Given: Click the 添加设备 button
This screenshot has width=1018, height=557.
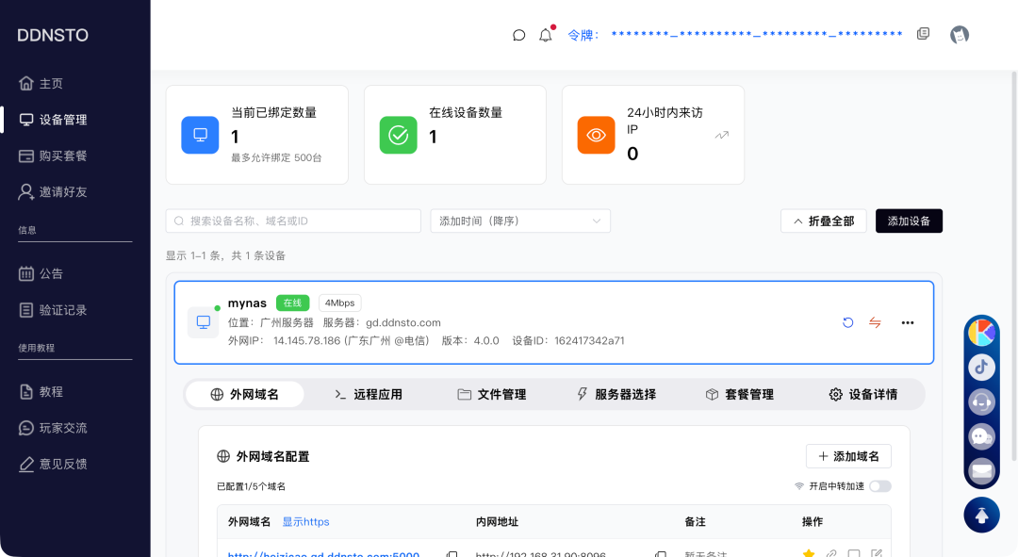Looking at the screenshot, I should click(x=909, y=221).
